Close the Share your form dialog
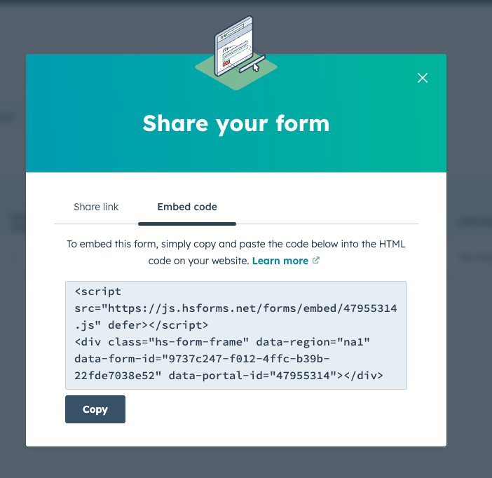Screen dimensions: 492x478 pyautogui.click(x=423, y=78)
